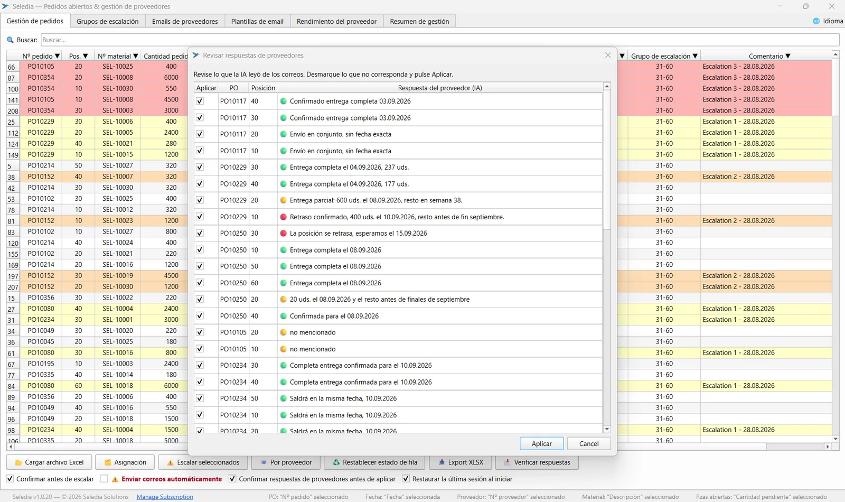The width and height of the screenshot is (845, 502).
Task: Click the magnifier search icon
Action: [10, 40]
